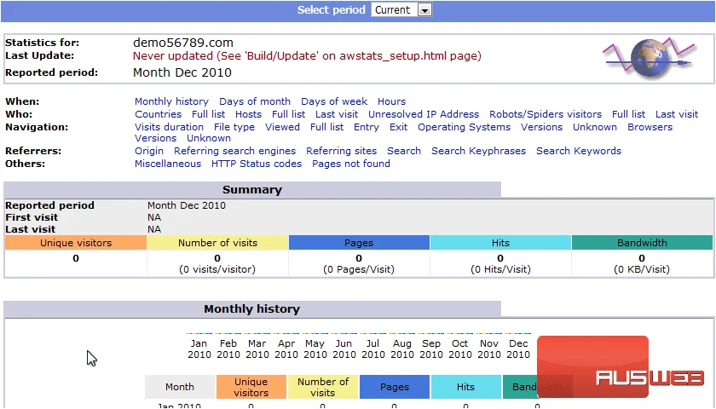The image size is (716, 409).
Task: Open Full list link right after Hosts
Action: pyautogui.click(x=289, y=114)
